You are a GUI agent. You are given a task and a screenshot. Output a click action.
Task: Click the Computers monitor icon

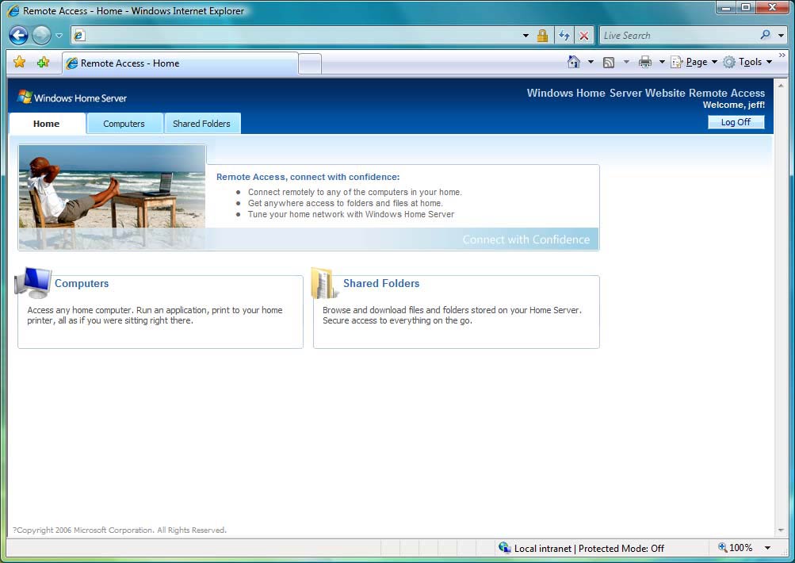(34, 283)
